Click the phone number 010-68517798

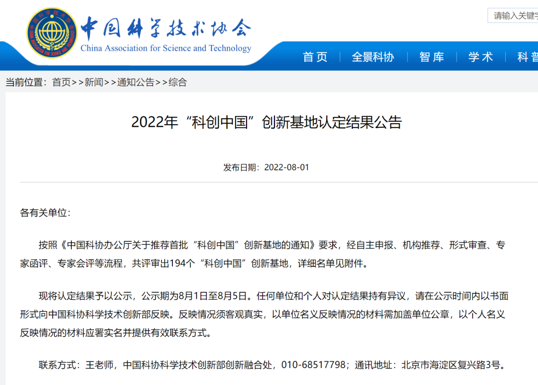click(313, 365)
